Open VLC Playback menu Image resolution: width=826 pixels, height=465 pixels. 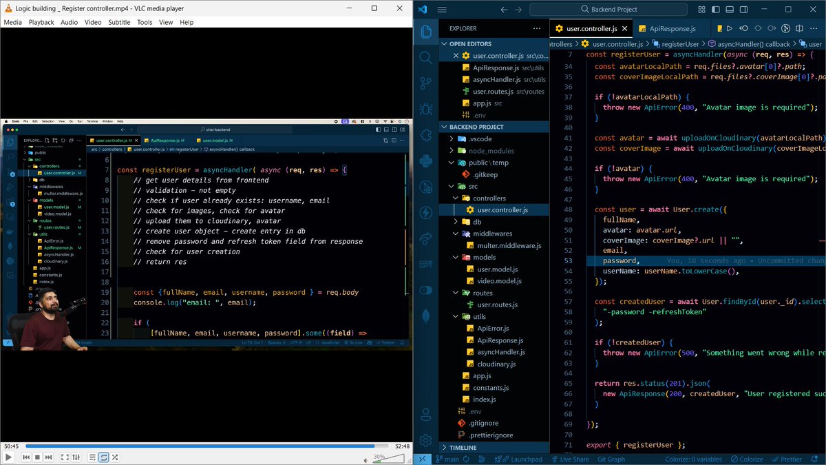(41, 22)
